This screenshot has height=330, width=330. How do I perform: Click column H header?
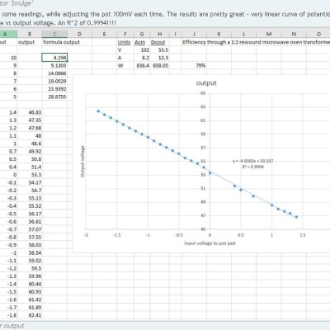(160, 34)
